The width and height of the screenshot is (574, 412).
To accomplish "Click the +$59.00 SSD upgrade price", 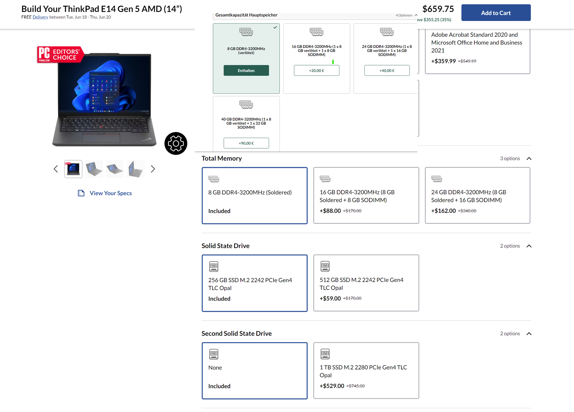I will pos(330,298).
